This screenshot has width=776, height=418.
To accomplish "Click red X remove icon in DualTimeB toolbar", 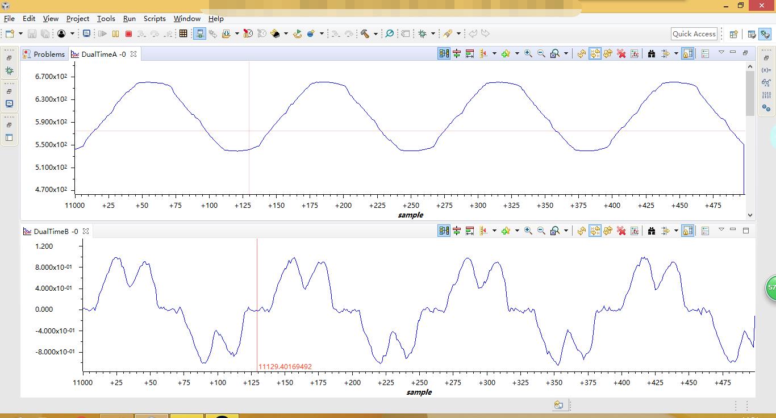I will (621, 231).
